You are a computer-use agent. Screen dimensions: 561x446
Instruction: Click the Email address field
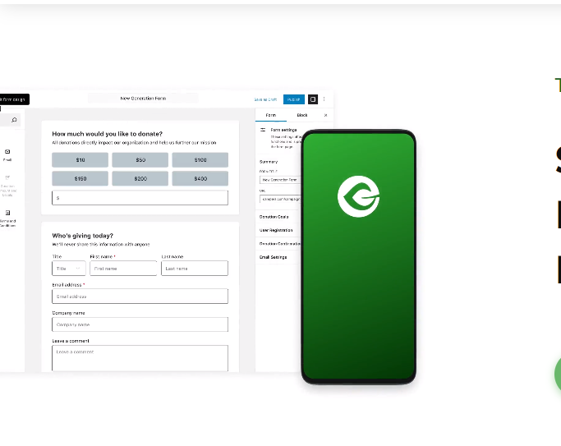(140, 297)
